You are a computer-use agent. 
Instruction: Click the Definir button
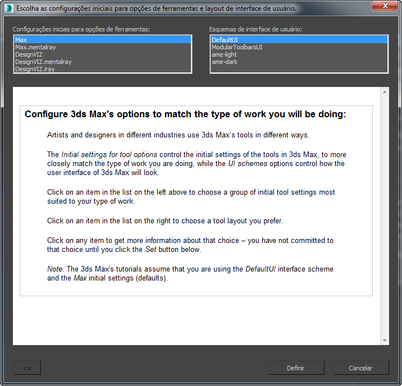coord(296,368)
